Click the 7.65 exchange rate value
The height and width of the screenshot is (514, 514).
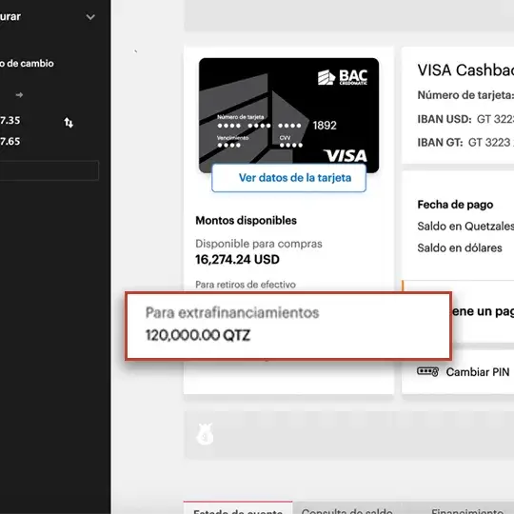pos(10,141)
